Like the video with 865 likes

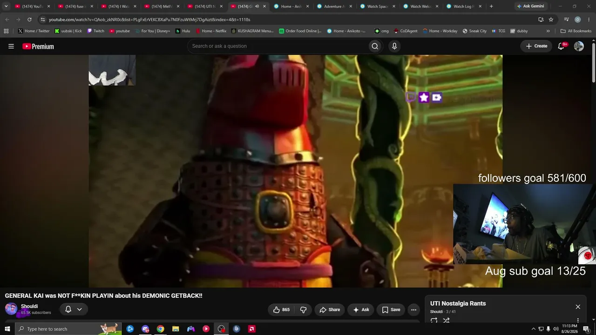click(281, 309)
